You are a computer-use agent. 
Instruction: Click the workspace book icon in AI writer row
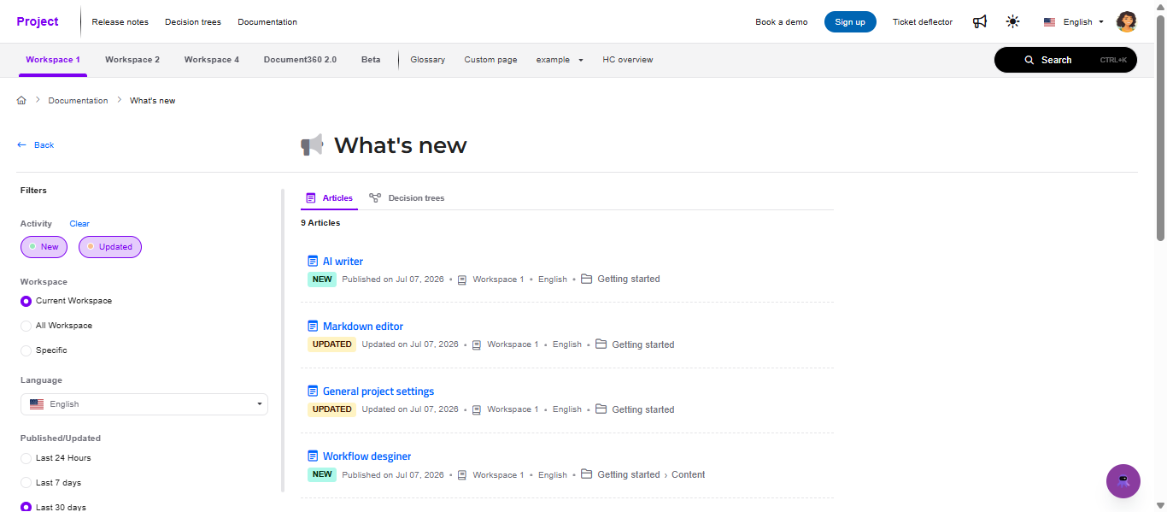(462, 280)
